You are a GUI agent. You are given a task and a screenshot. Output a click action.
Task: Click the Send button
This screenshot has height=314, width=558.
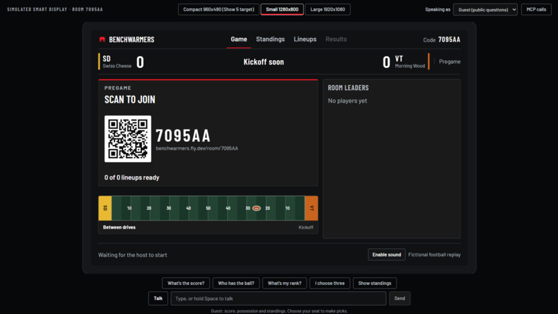399,298
